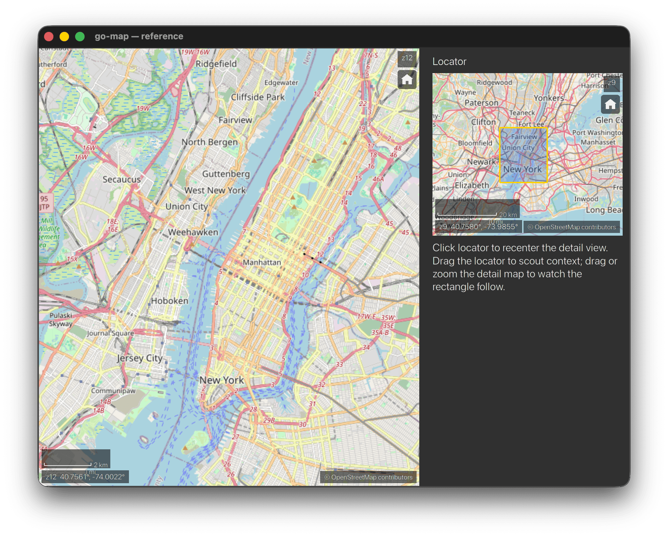The image size is (668, 537).
Task: Click Wayne on the locator map
Action: click(465, 92)
